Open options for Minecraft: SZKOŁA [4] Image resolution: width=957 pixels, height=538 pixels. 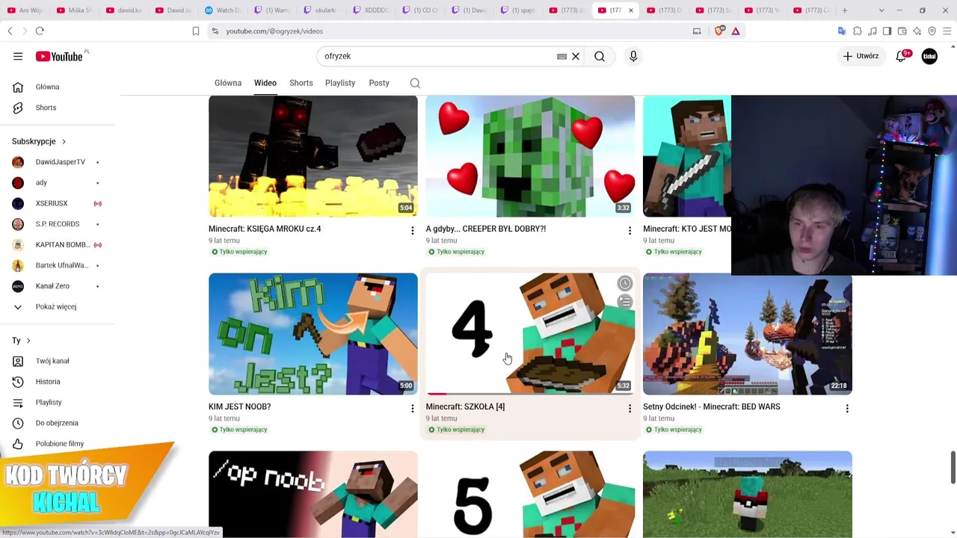[630, 409]
